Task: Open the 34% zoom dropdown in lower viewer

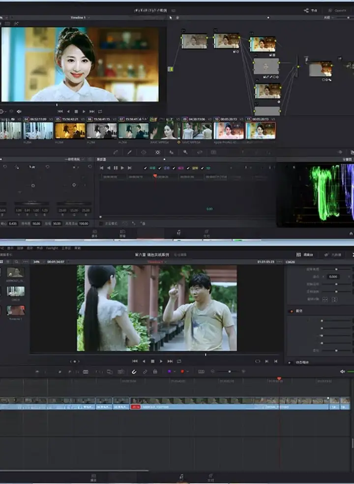Action: (x=37, y=262)
